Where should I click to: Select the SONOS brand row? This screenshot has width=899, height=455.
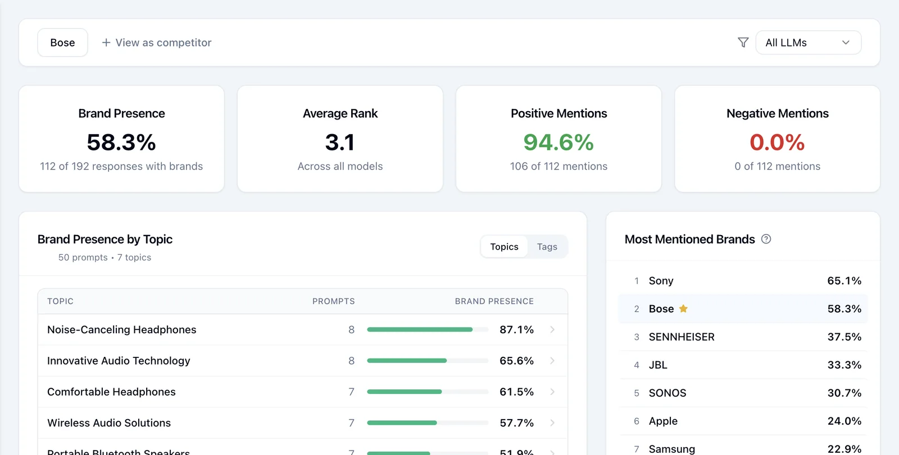[743, 393]
